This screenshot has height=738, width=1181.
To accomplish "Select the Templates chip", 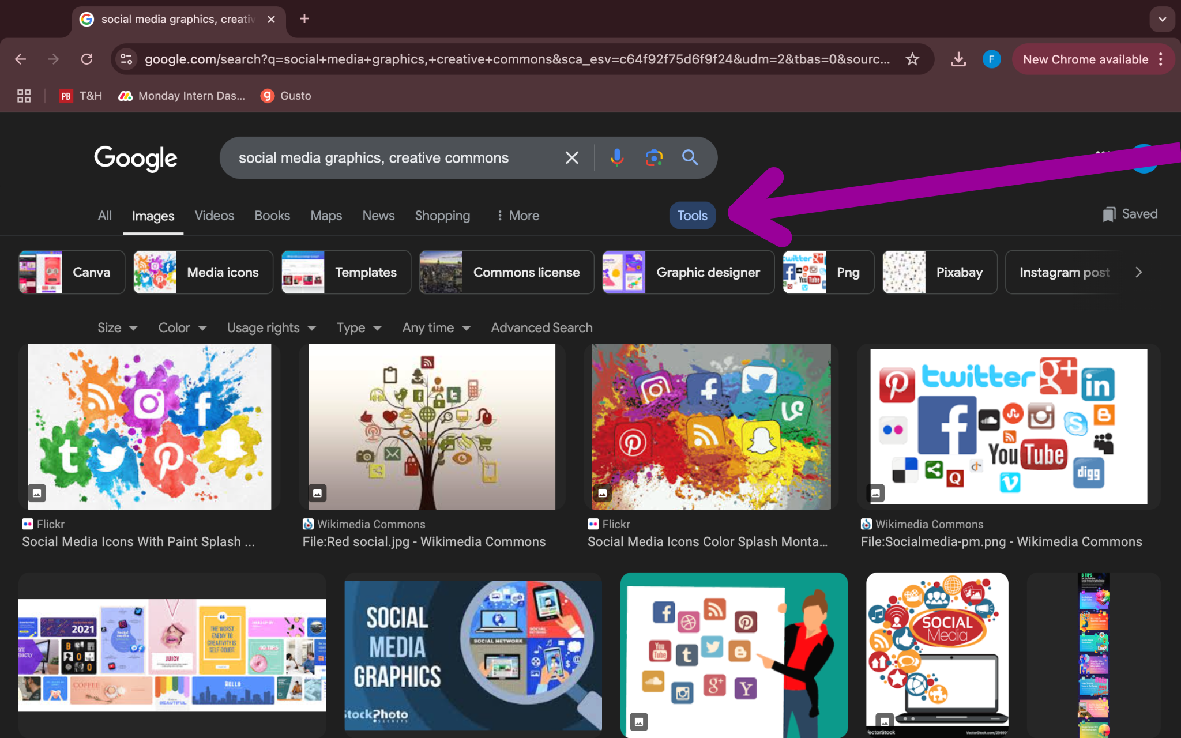I will coord(346,272).
